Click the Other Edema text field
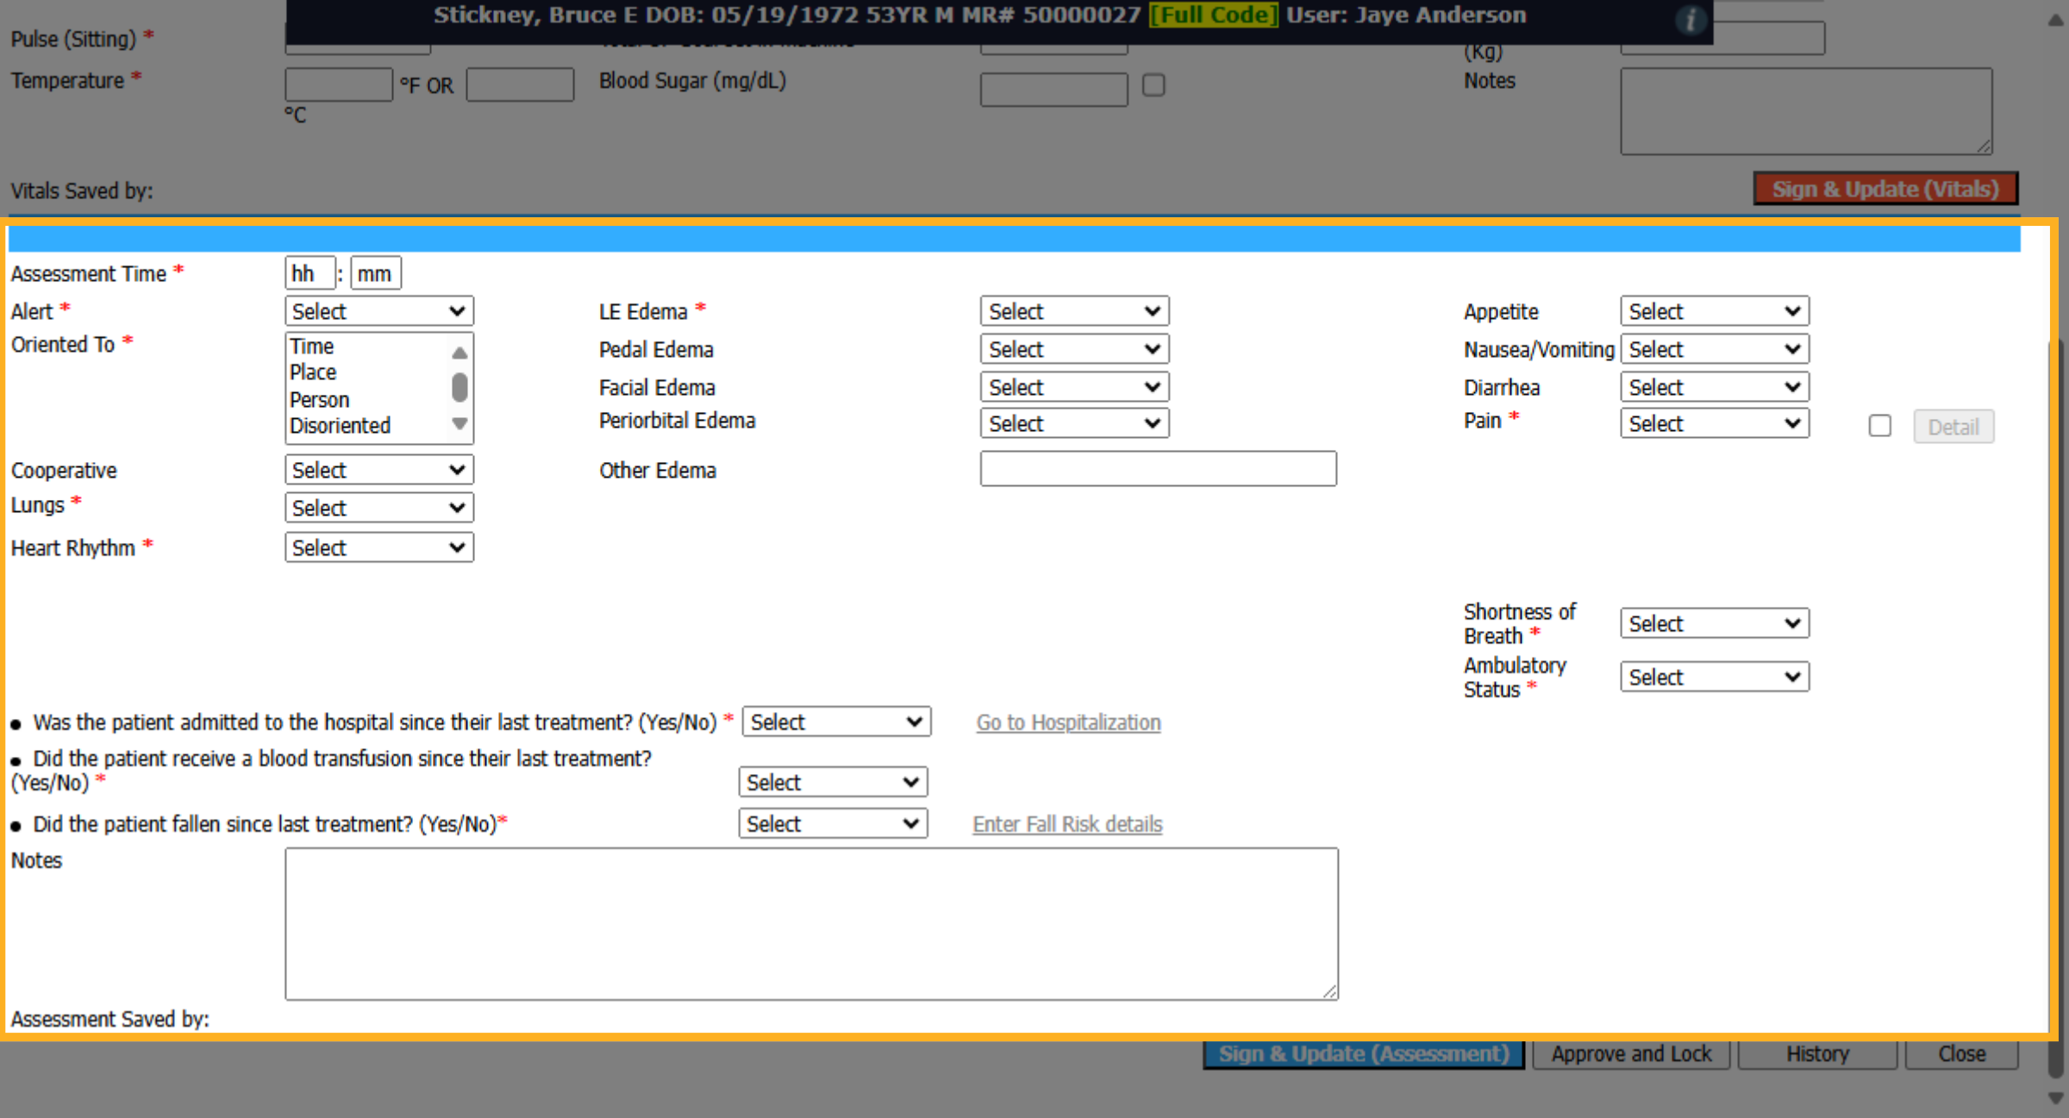 click(1158, 469)
